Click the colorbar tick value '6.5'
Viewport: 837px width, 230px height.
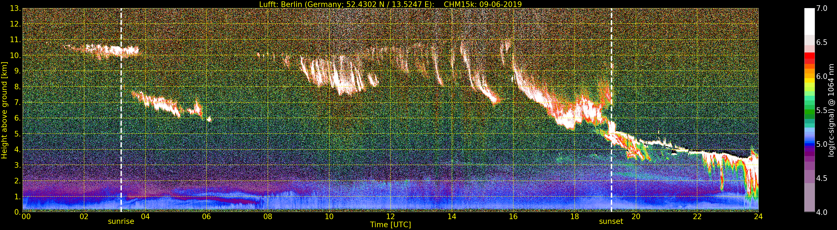[822, 42]
